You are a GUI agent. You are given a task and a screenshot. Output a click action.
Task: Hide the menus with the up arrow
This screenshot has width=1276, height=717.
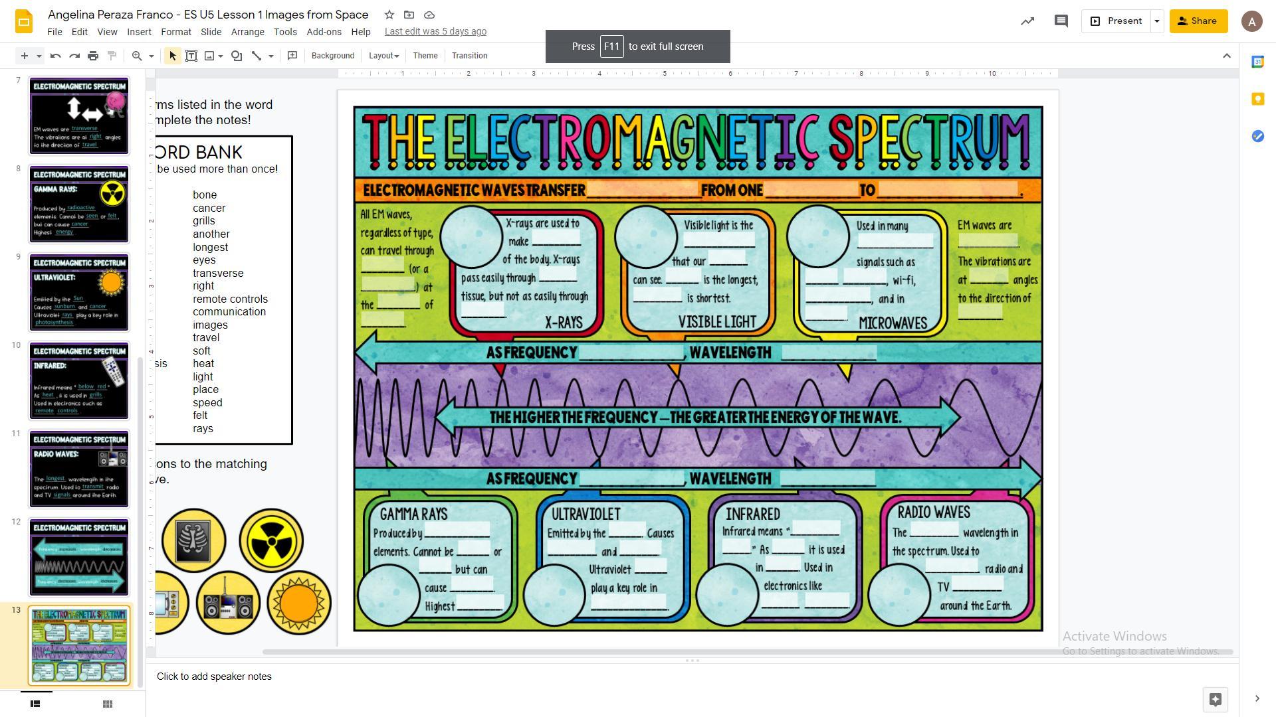(1227, 56)
